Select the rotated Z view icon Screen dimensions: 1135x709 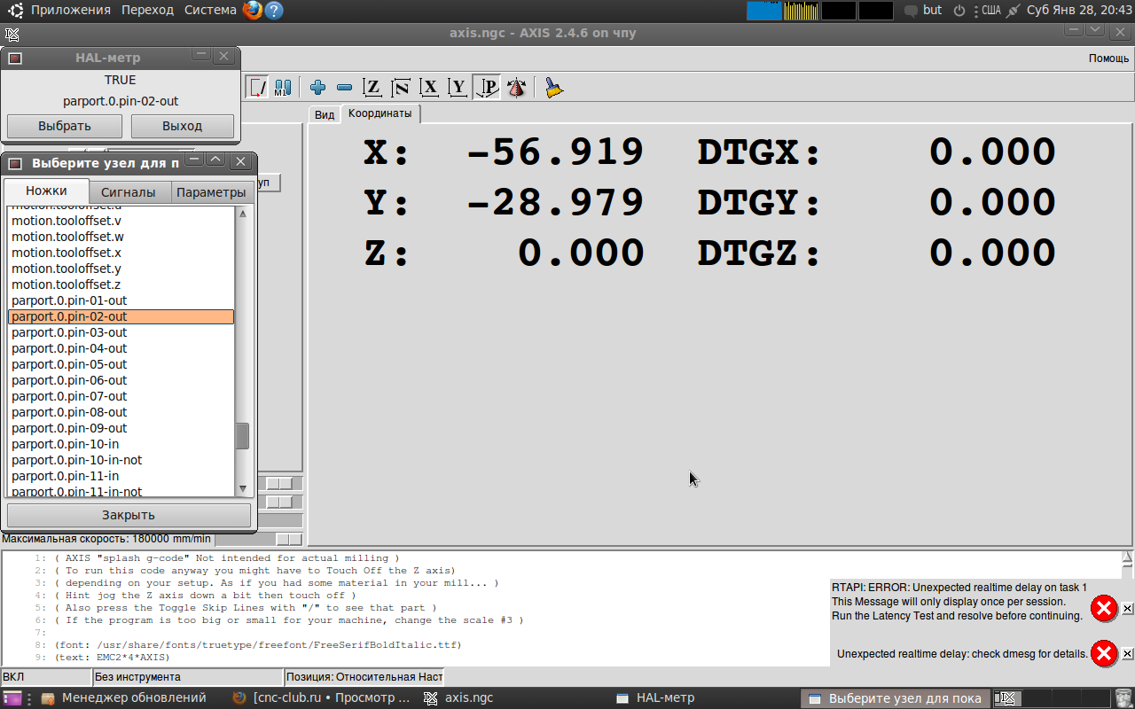tap(401, 88)
